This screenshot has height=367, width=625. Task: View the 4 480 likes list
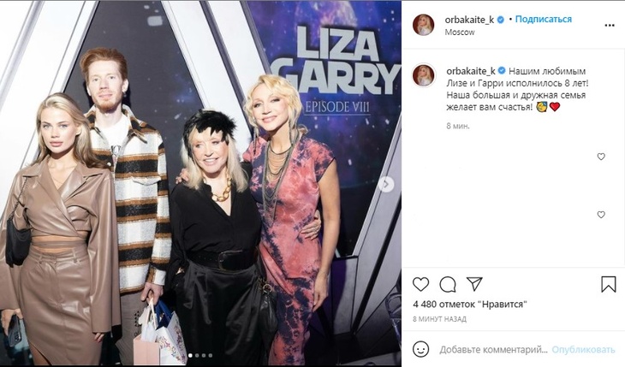[470, 305]
